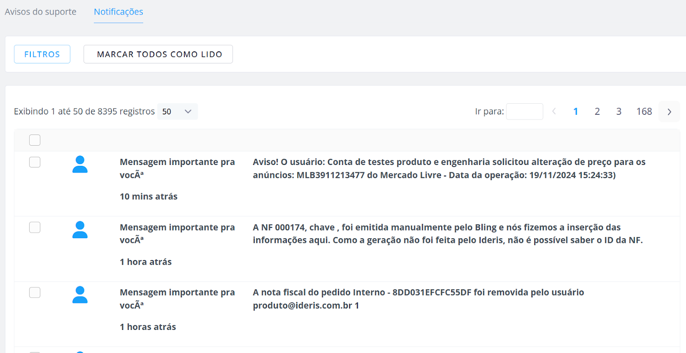Go to page 3
This screenshot has height=353, width=686.
pyautogui.click(x=619, y=111)
